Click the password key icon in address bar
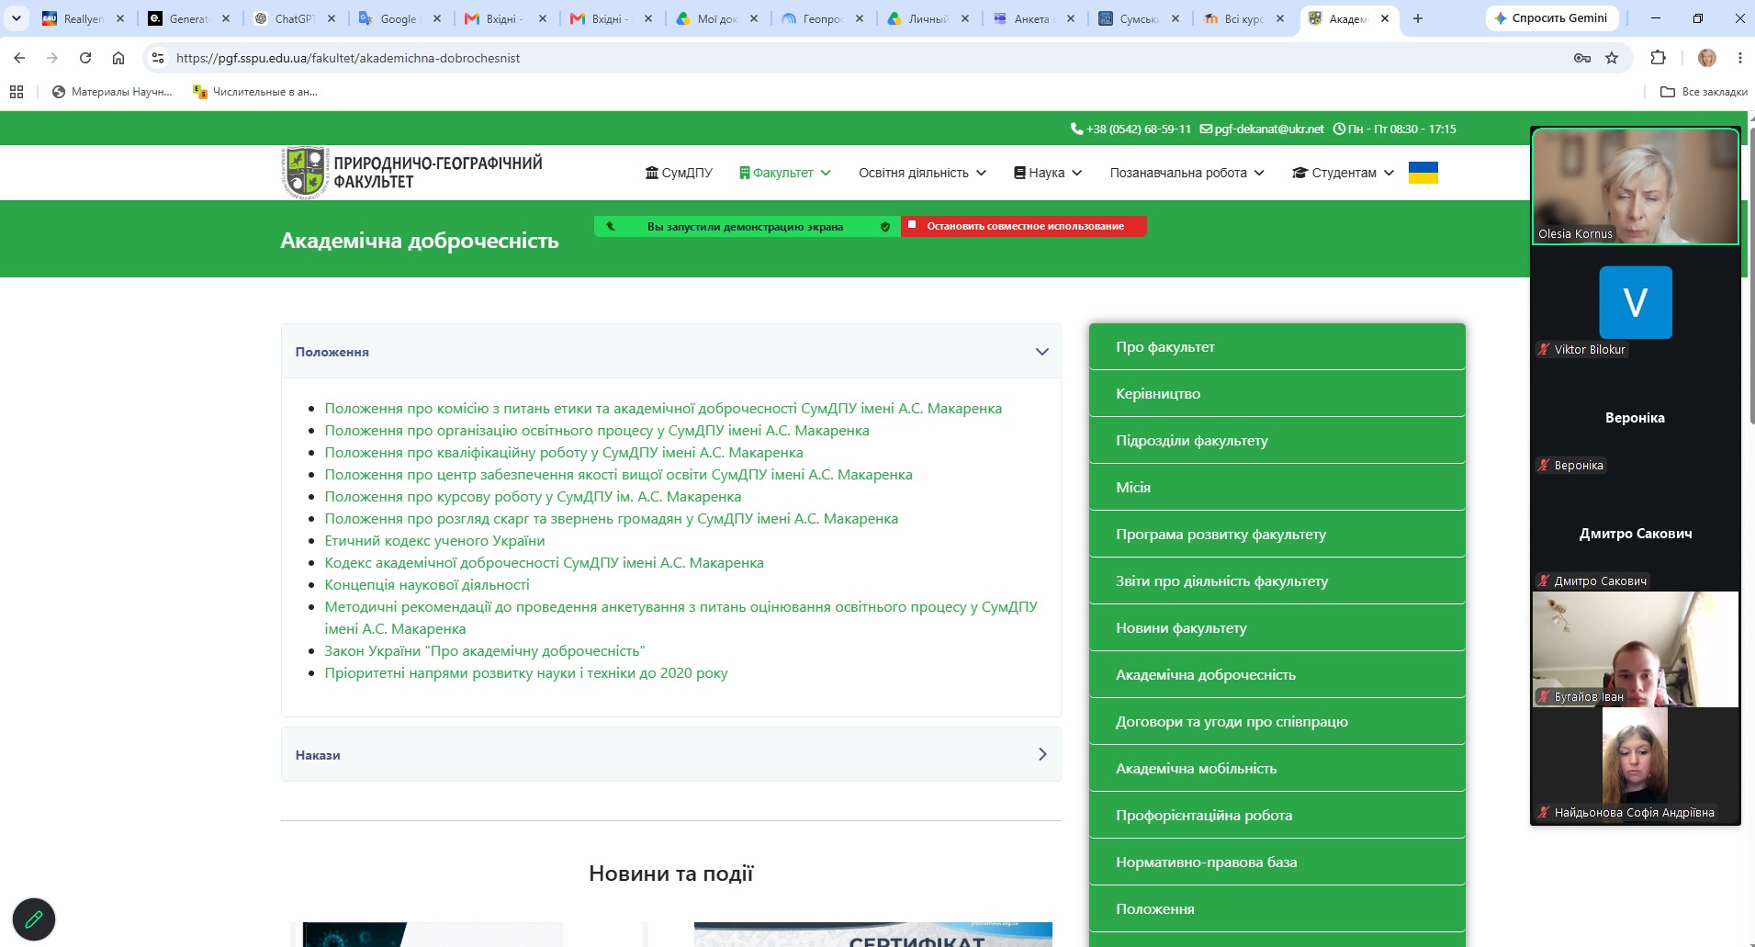Viewport: 1755px width, 947px height. pyautogui.click(x=1582, y=58)
